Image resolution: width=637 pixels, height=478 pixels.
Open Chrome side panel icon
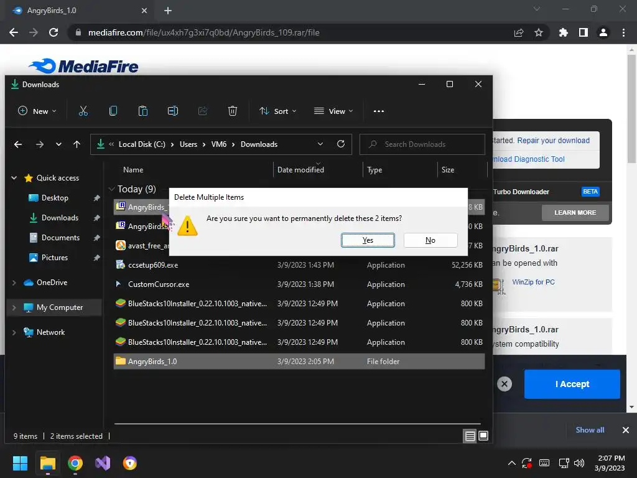pos(584,32)
